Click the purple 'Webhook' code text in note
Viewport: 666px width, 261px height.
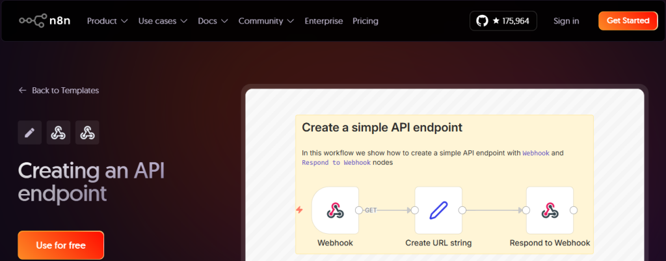(536, 153)
